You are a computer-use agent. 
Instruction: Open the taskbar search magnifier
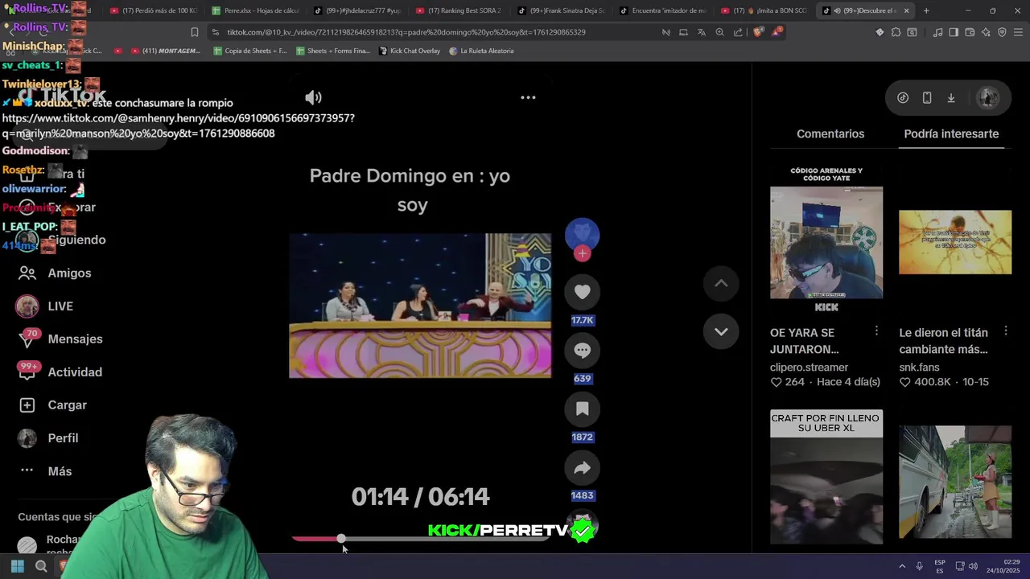(x=41, y=566)
